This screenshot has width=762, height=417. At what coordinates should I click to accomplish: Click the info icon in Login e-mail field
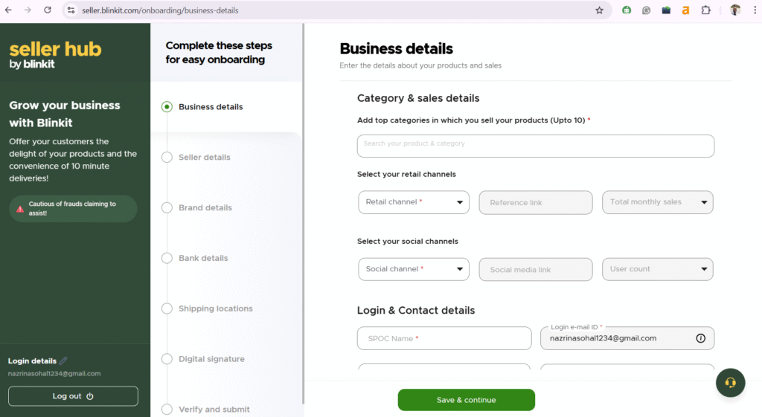coord(700,338)
